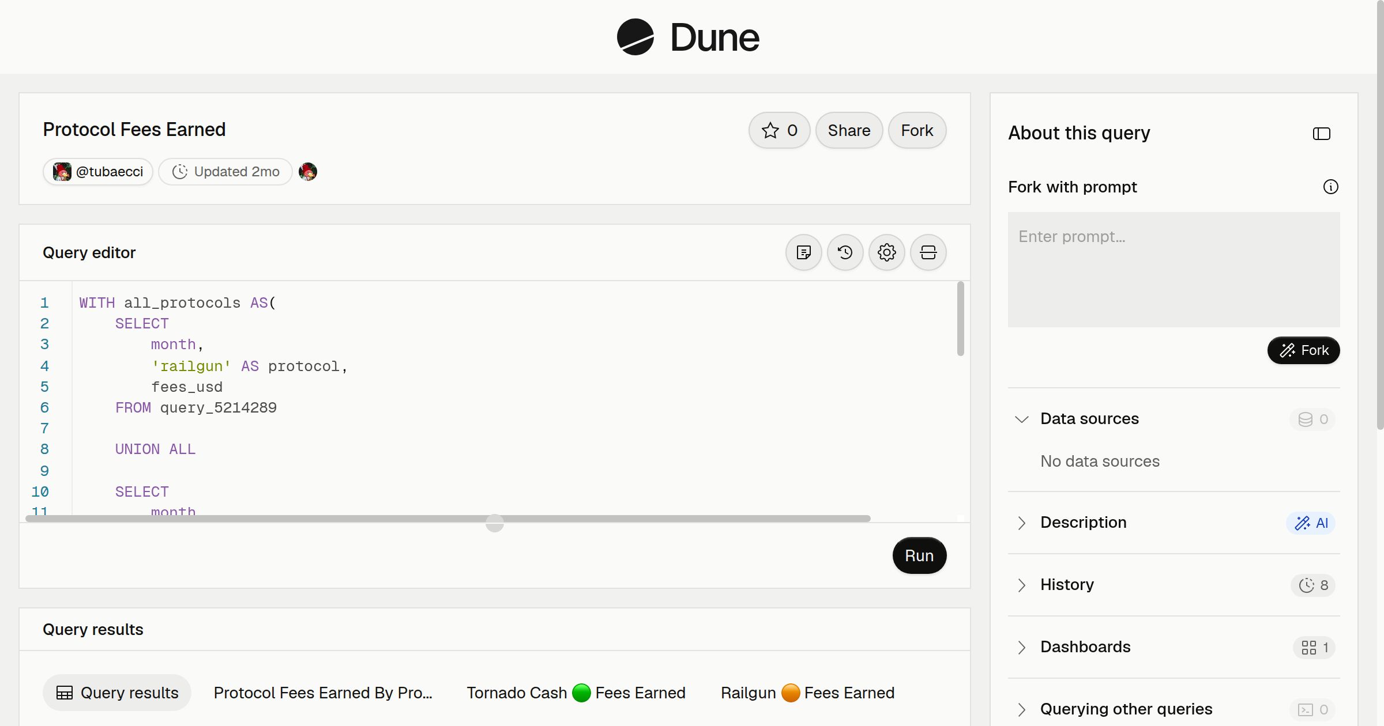Open the query notes icon in editor
The image size is (1384, 726).
point(804,252)
